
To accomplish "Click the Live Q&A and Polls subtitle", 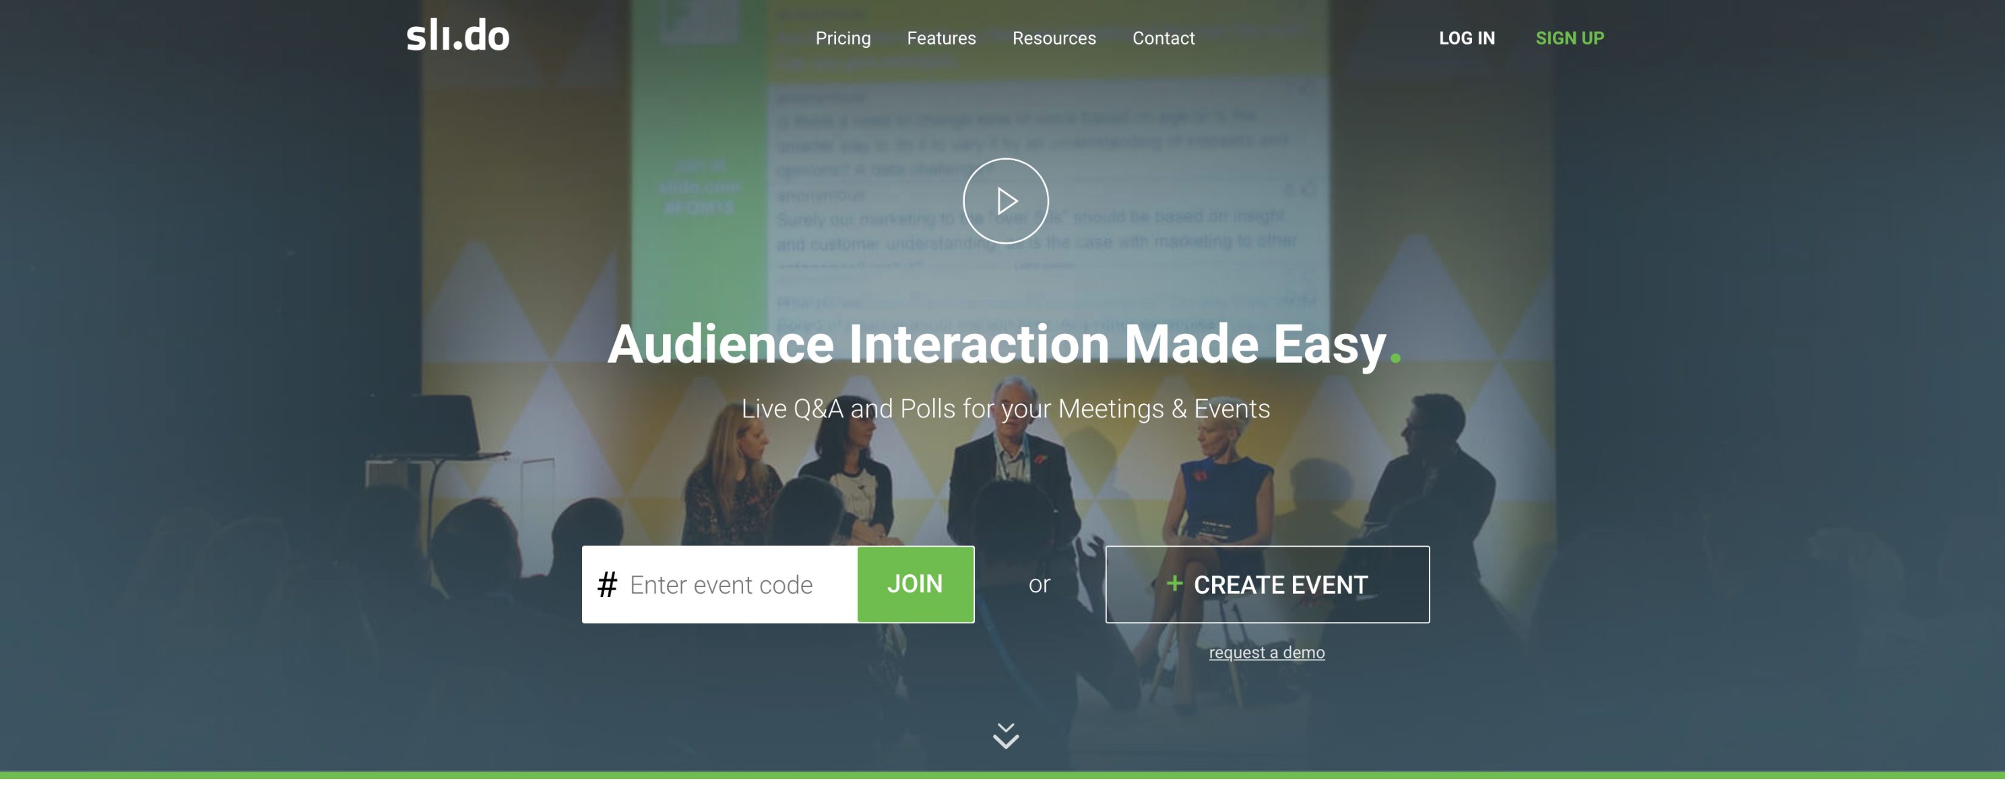I will coord(1005,409).
